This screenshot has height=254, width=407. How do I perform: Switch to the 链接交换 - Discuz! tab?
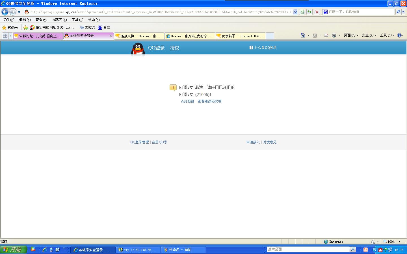click(x=139, y=36)
